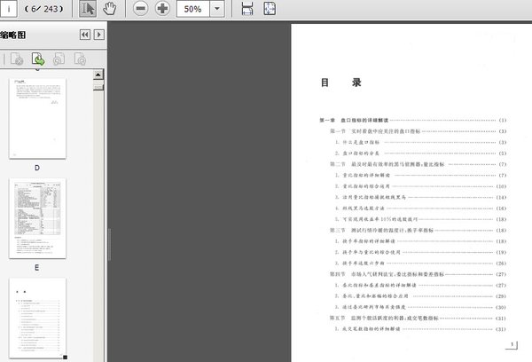This screenshot has height=362, width=532.
Task: Open the zoom level dropdown arrow
Action: (217, 9)
